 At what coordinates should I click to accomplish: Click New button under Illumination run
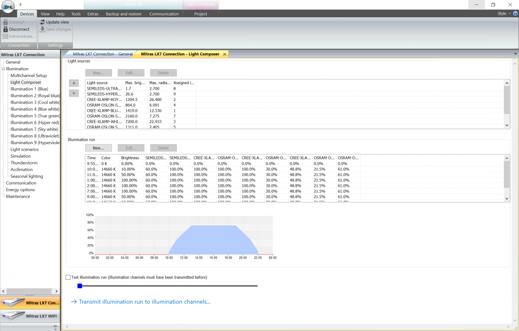click(98, 148)
